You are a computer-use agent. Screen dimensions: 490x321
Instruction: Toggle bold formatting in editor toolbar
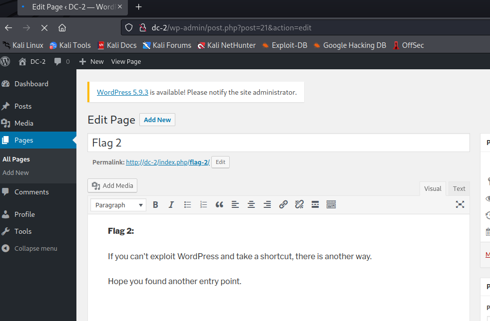click(155, 205)
